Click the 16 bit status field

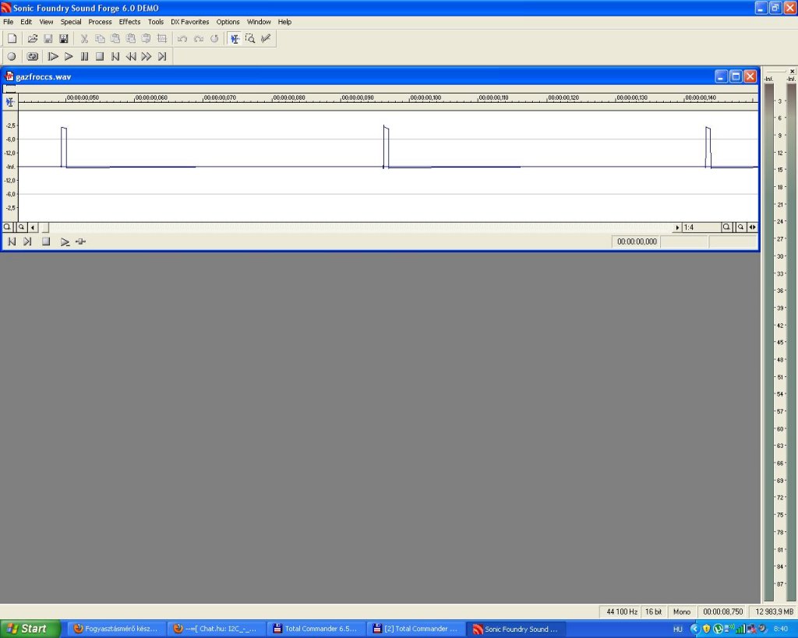[x=654, y=612]
